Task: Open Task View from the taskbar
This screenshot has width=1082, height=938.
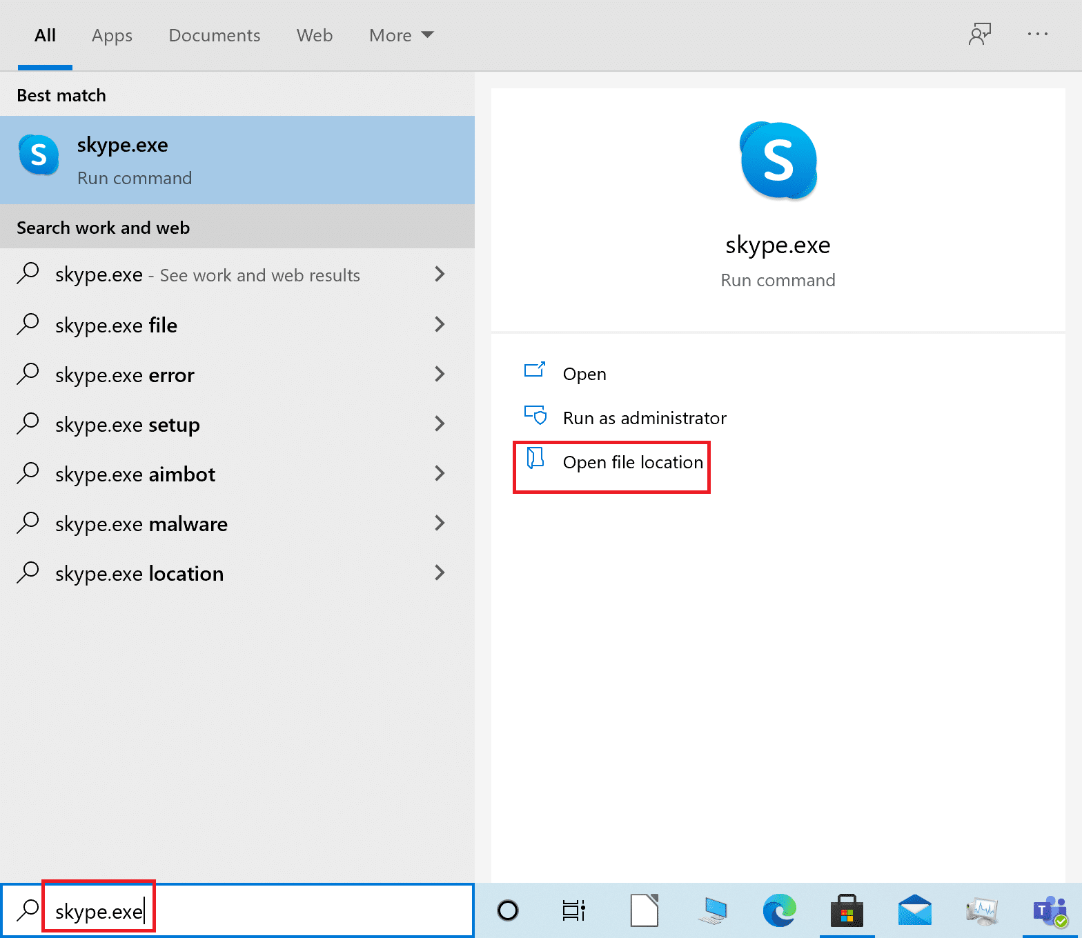Action: tap(573, 910)
